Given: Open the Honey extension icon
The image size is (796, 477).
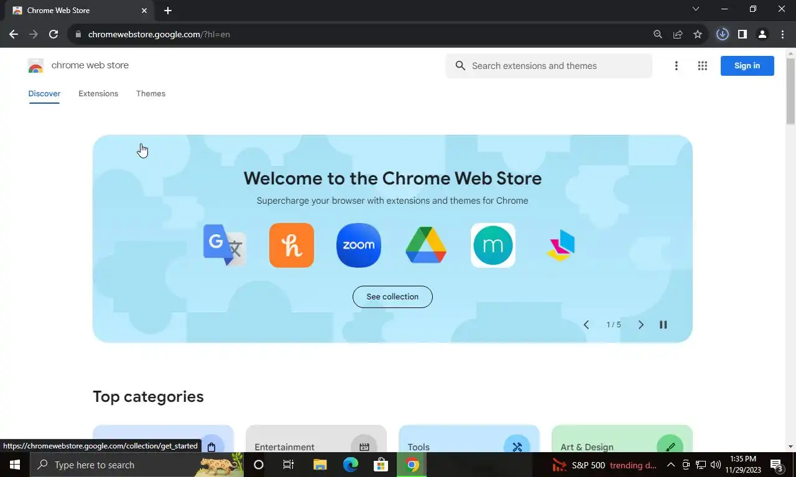Looking at the screenshot, I should pyautogui.click(x=292, y=245).
